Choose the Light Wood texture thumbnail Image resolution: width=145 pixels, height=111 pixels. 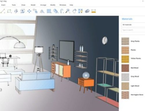(x=125, y=86)
